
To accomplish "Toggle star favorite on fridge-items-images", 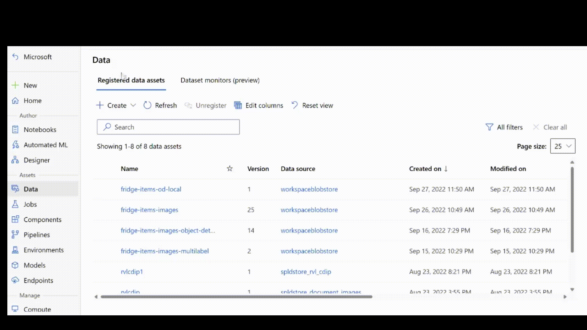I will 229,210.
